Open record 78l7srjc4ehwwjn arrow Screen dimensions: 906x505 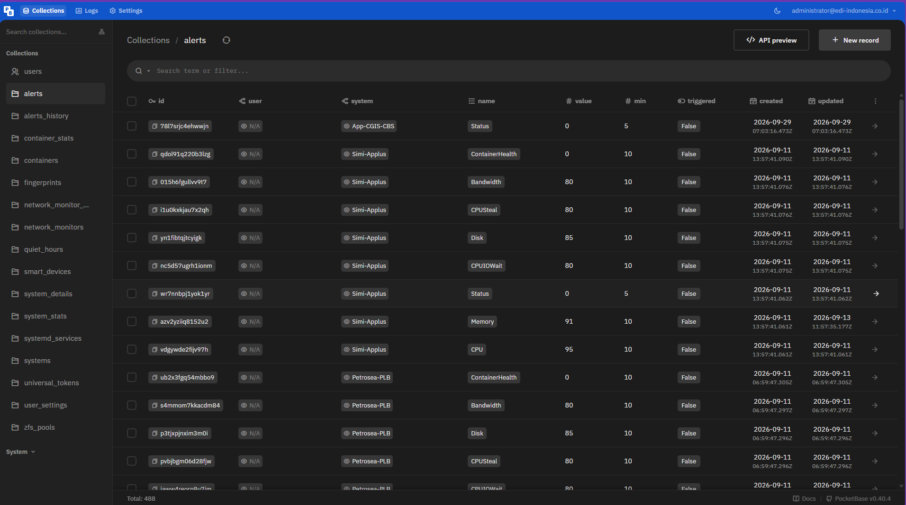875,126
